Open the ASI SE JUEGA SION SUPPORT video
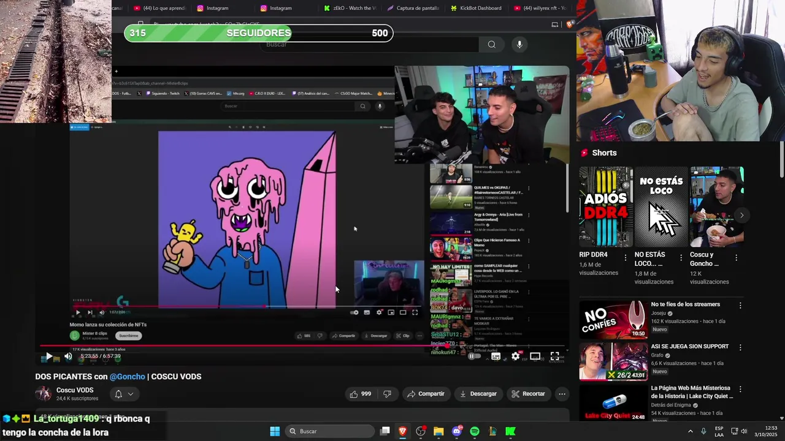785x441 pixels. click(x=690, y=347)
